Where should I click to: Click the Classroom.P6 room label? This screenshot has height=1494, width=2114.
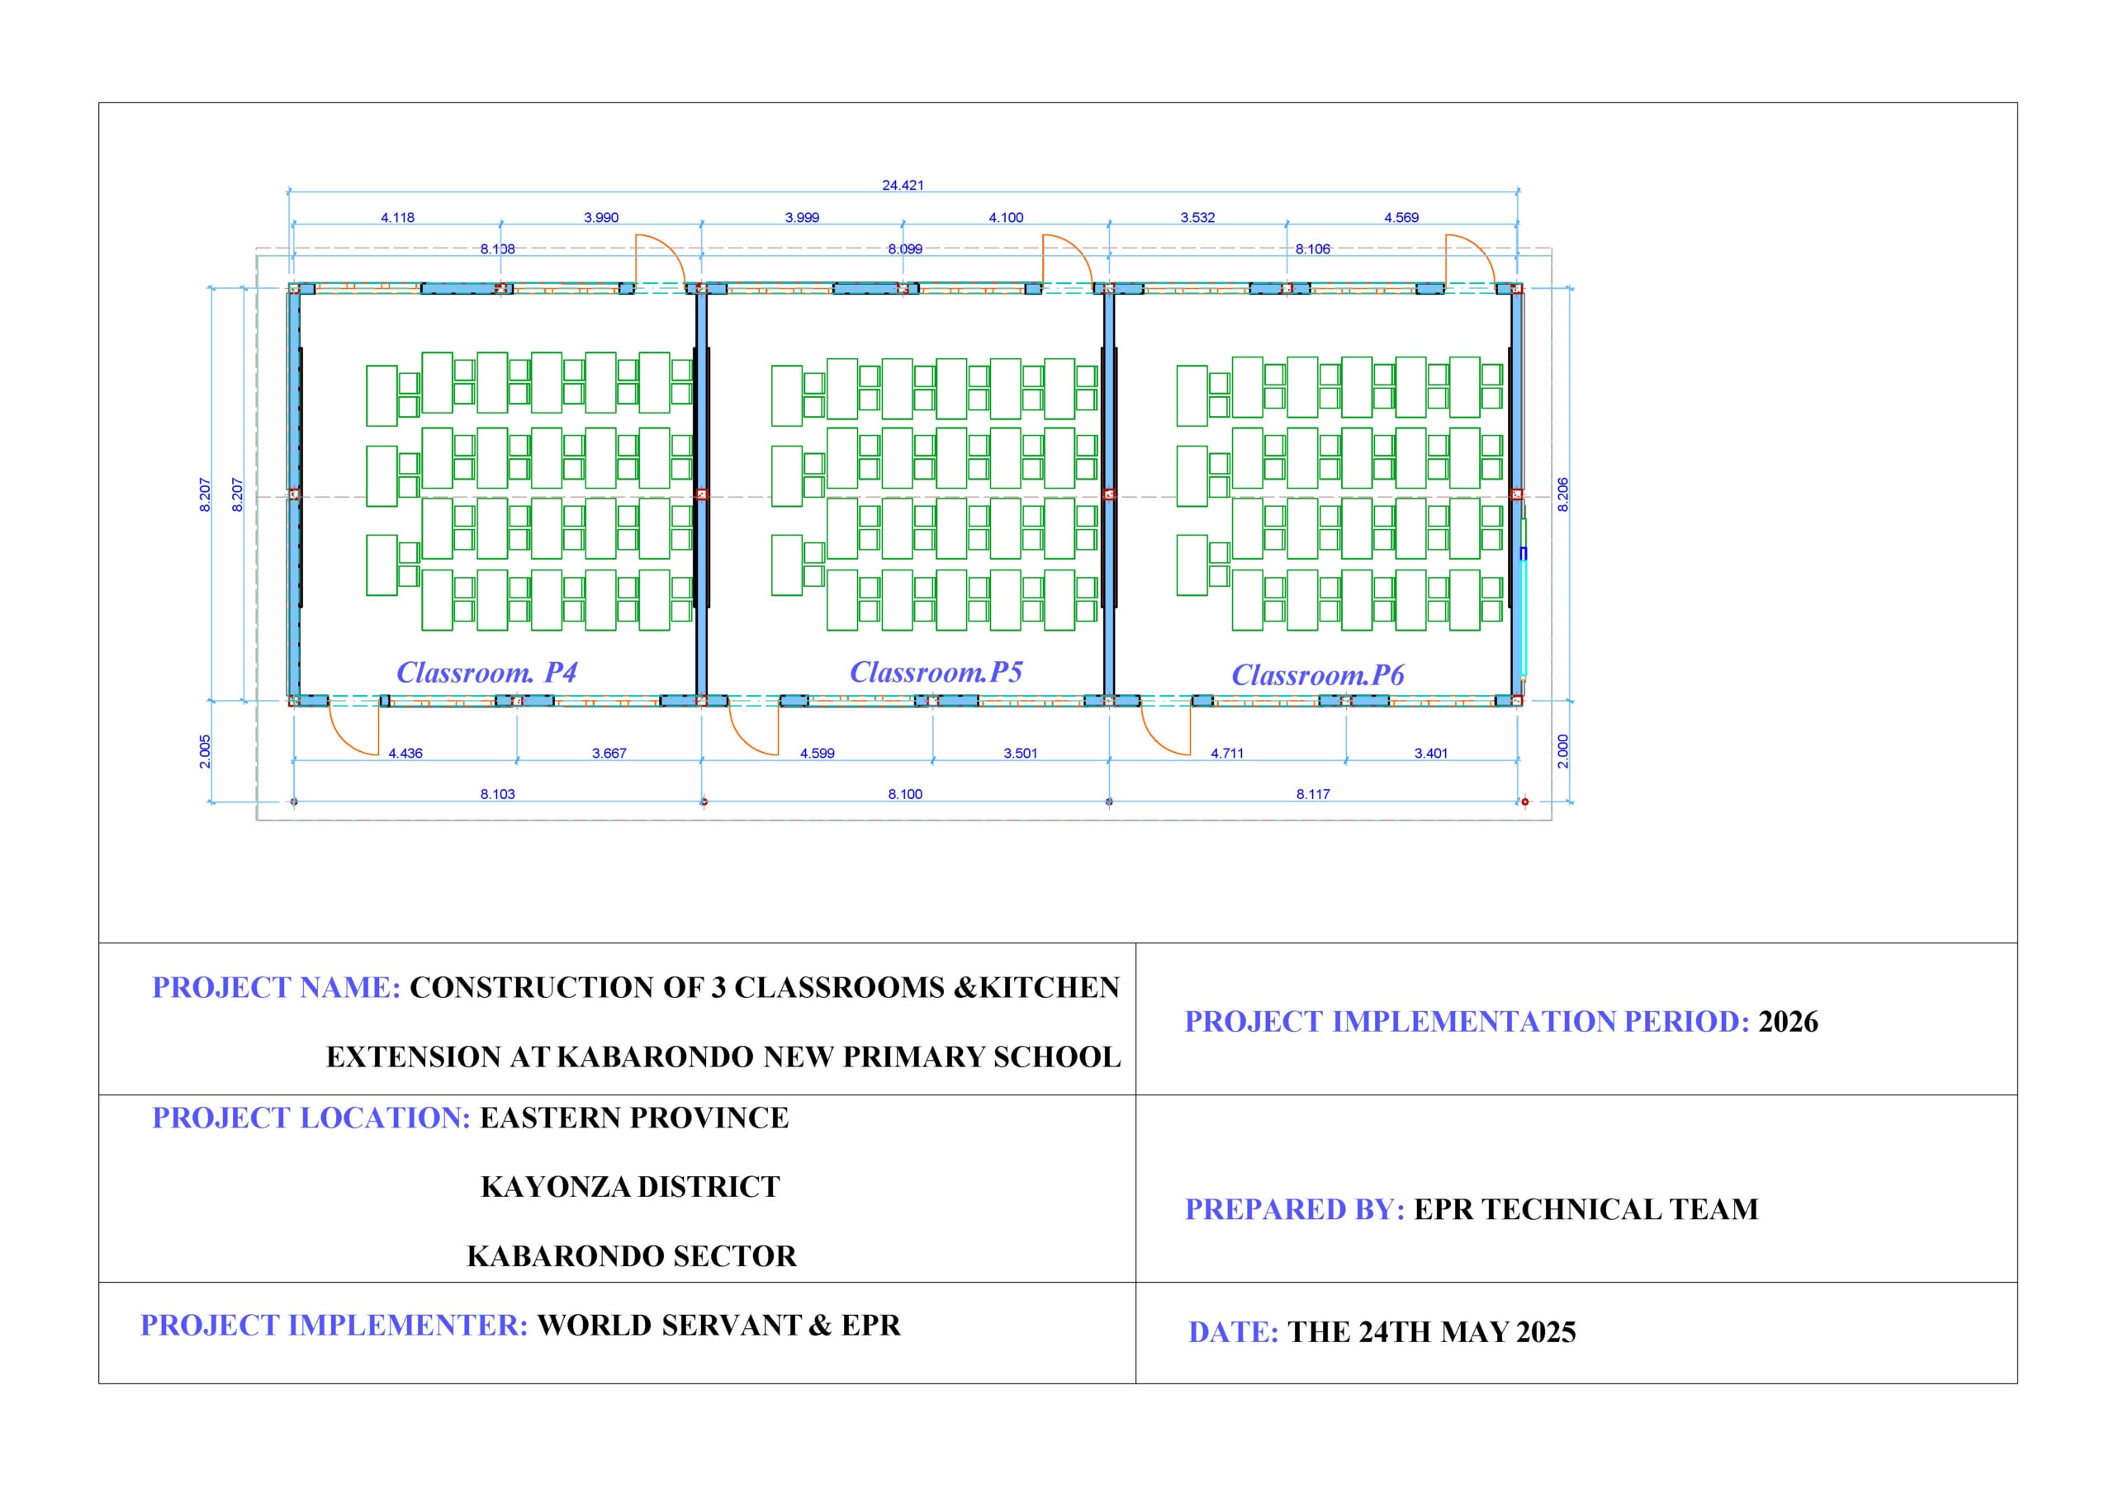click(1318, 676)
